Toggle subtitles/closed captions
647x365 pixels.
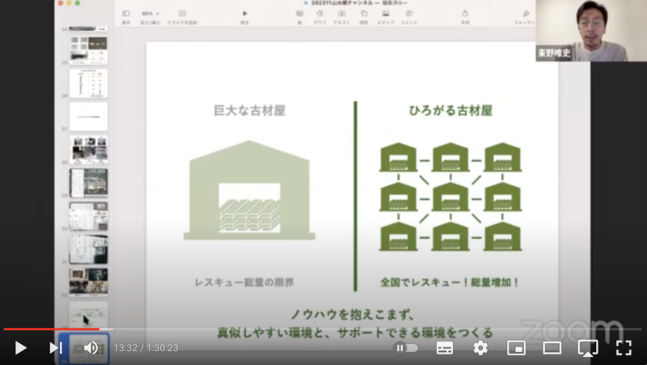(445, 348)
